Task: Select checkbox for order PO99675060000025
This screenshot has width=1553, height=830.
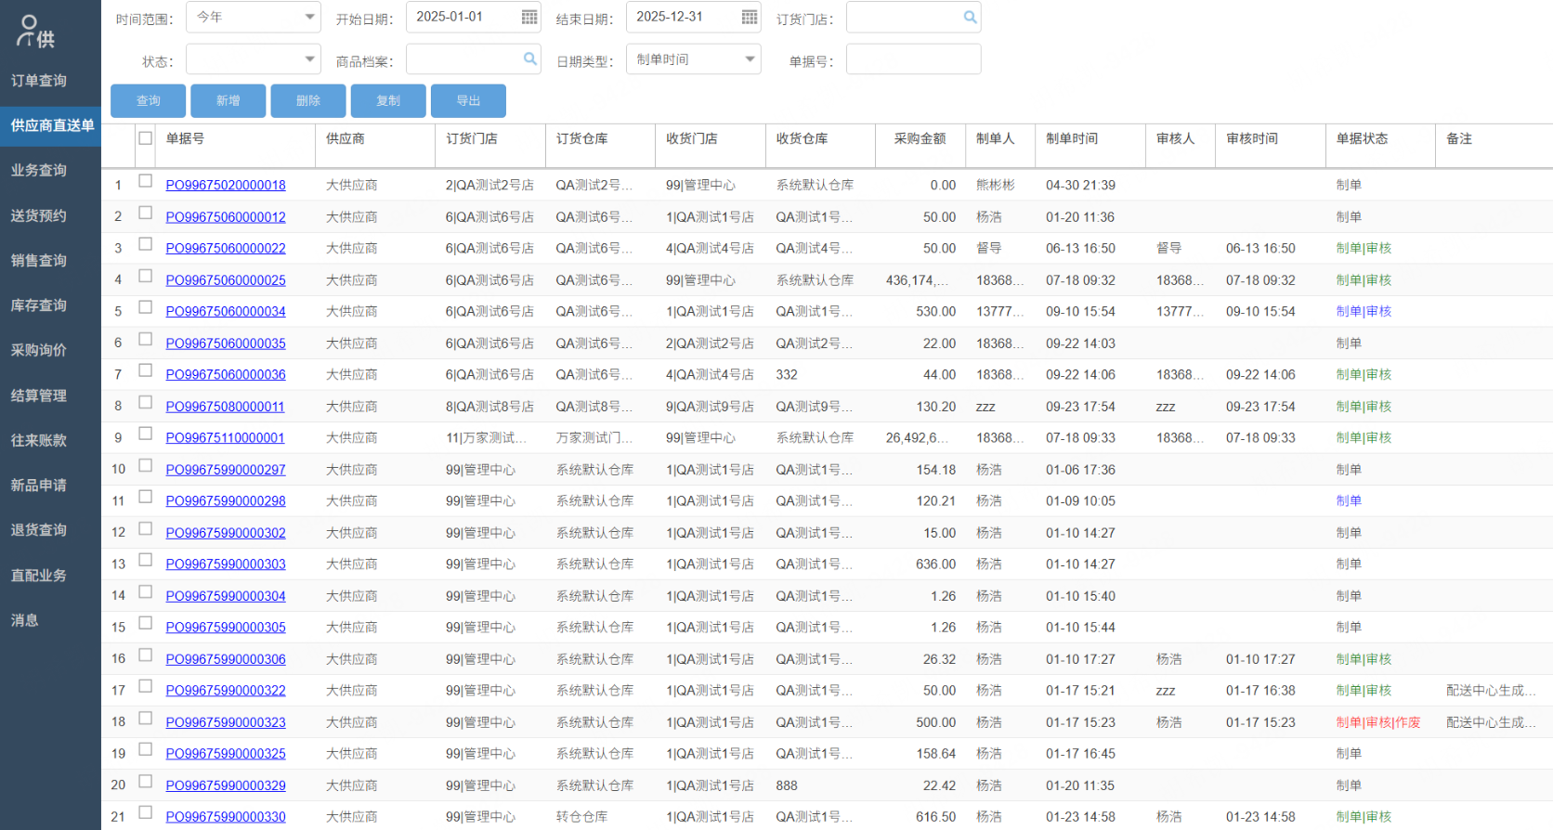Action: click(145, 276)
